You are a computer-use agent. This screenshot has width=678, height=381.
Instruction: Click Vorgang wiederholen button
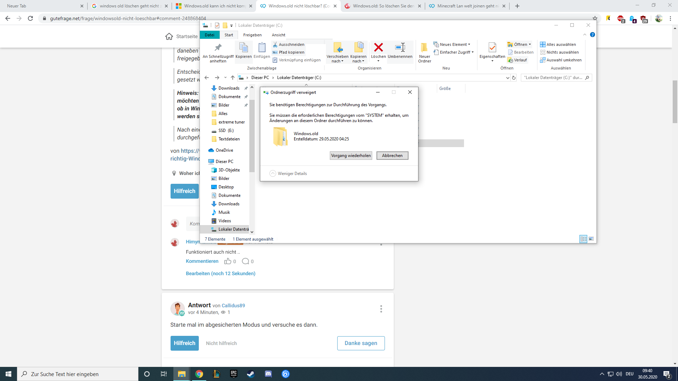point(351,156)
